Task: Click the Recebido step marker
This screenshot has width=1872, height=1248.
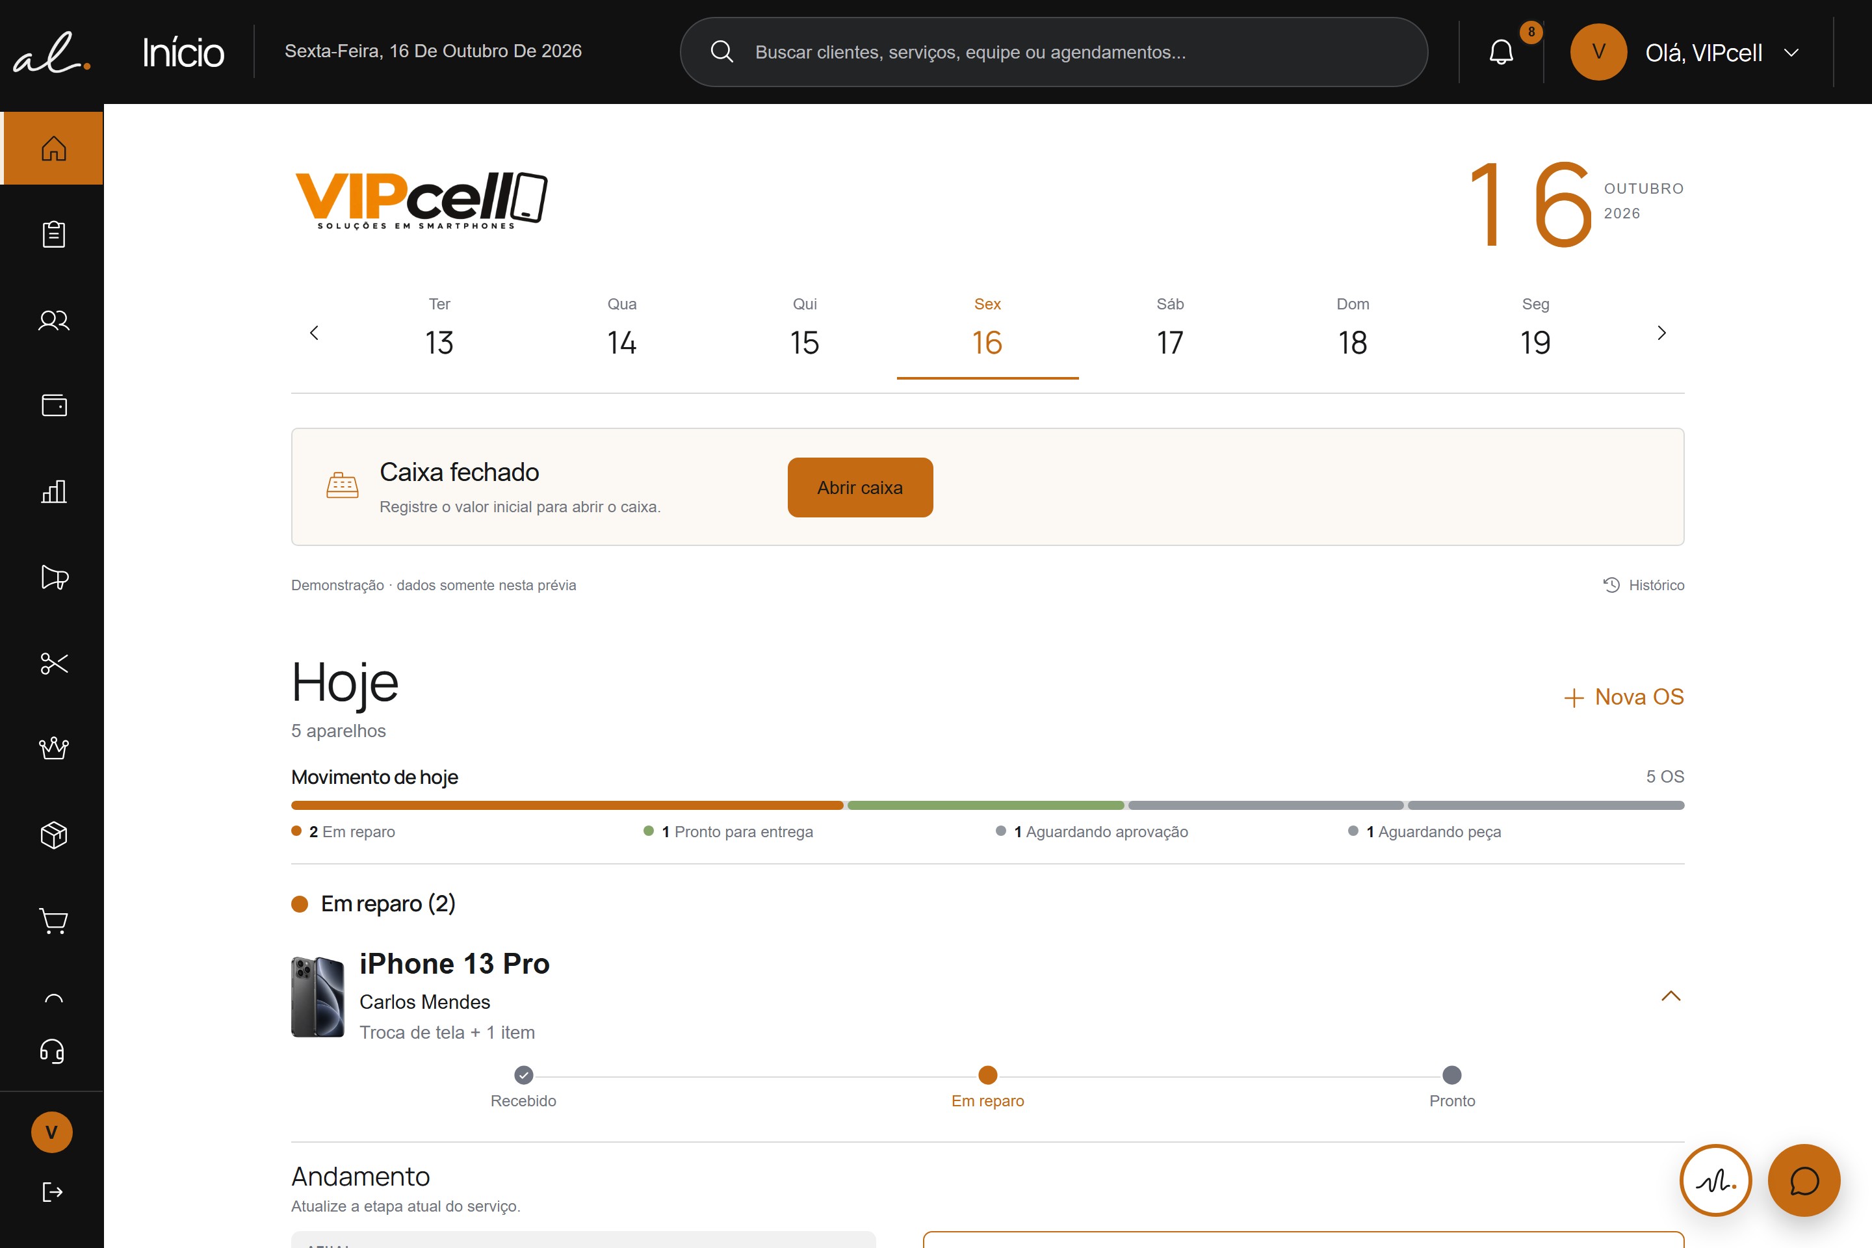Action: [x=524, y=1075]
